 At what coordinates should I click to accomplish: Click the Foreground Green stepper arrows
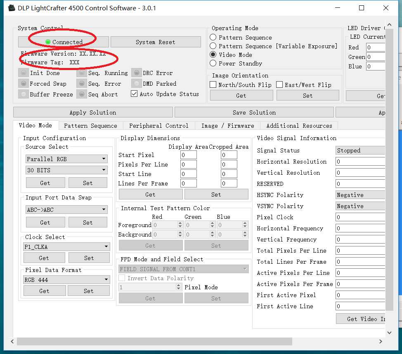pos(212,225)
